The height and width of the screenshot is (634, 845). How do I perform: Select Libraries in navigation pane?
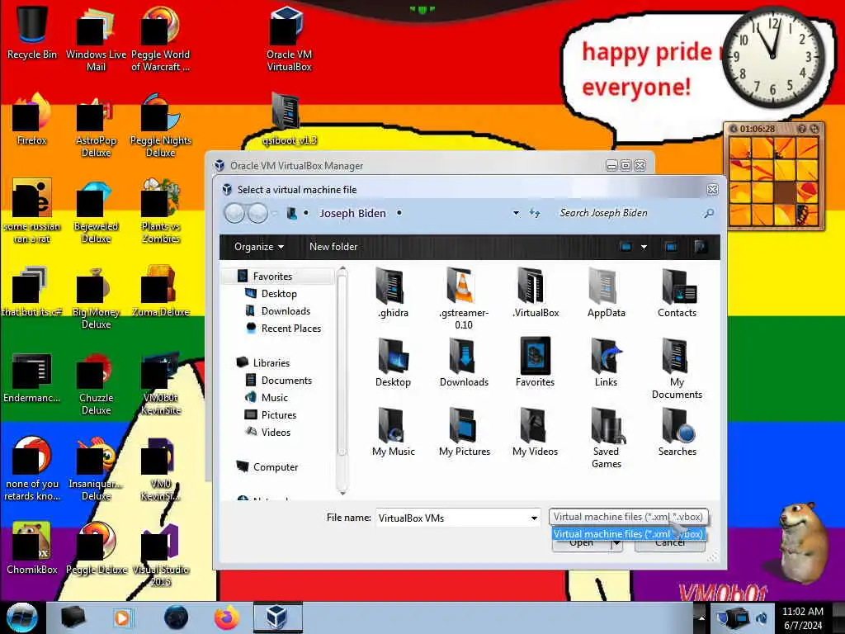[271, 363]
